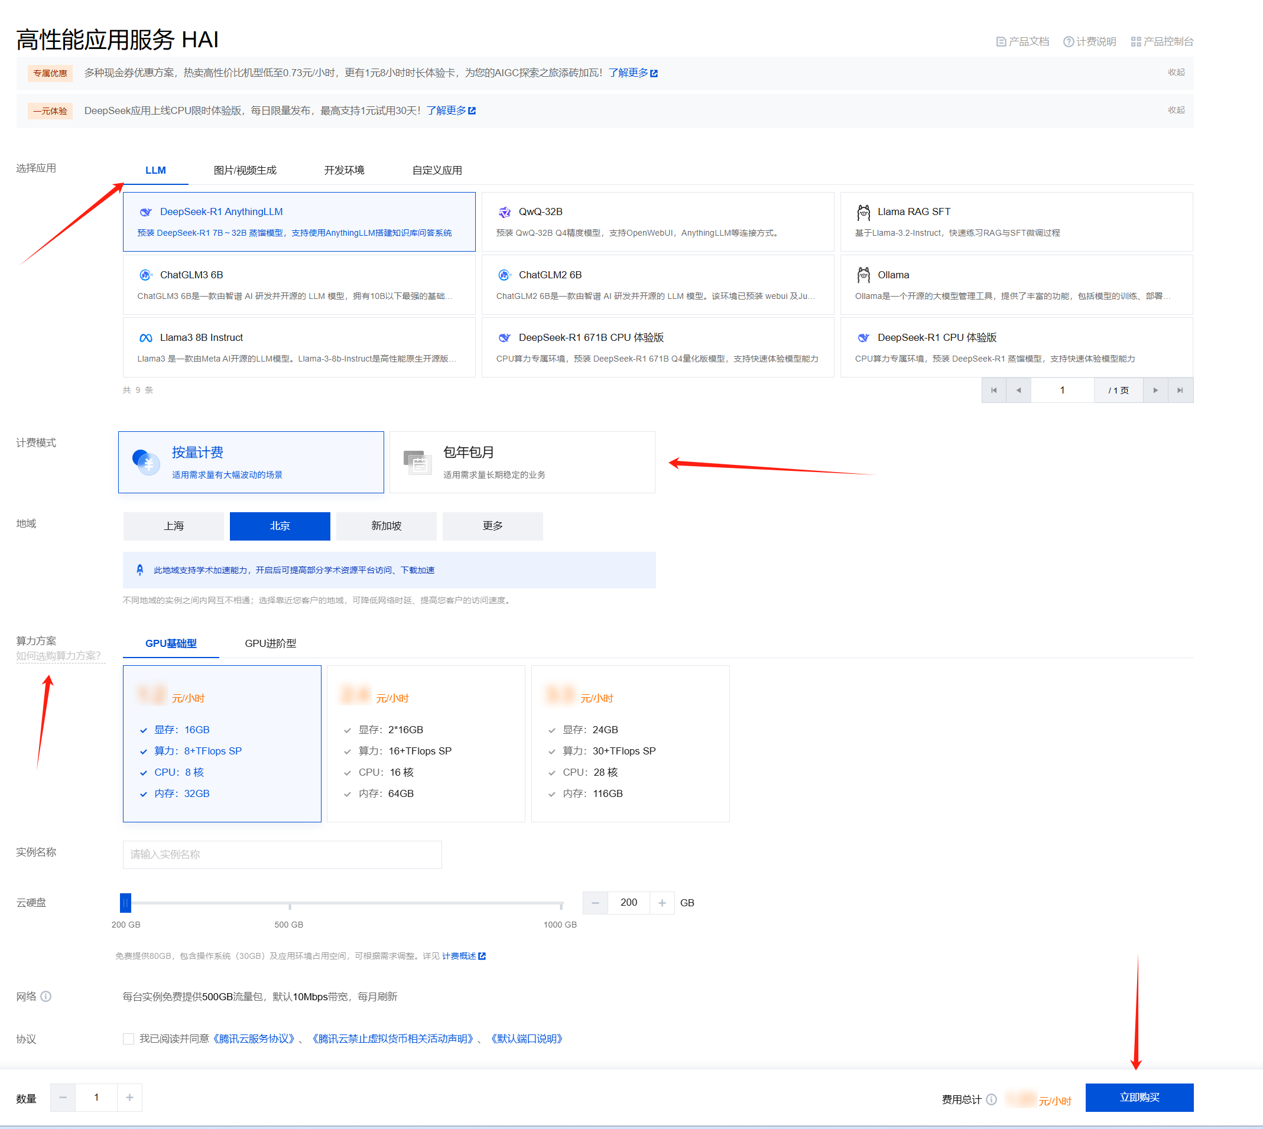Click the 包年包月 calendar icon
1263x1129 pixels.
[x=417, y=462]
